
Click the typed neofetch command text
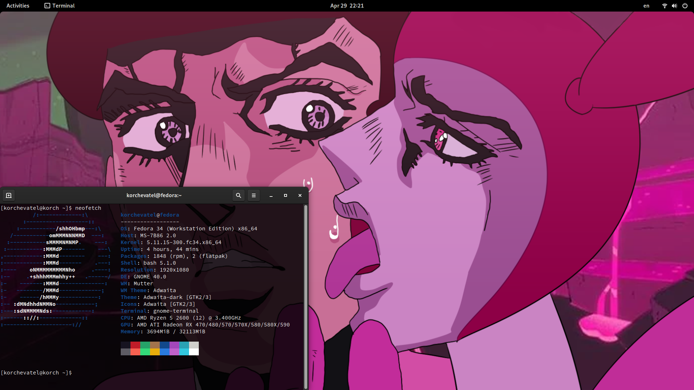pyautogui.click(x=88, y=208)
